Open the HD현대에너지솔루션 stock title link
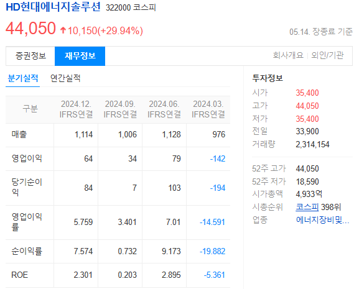Viewport: 354px width, 289px height. [53, 7]
